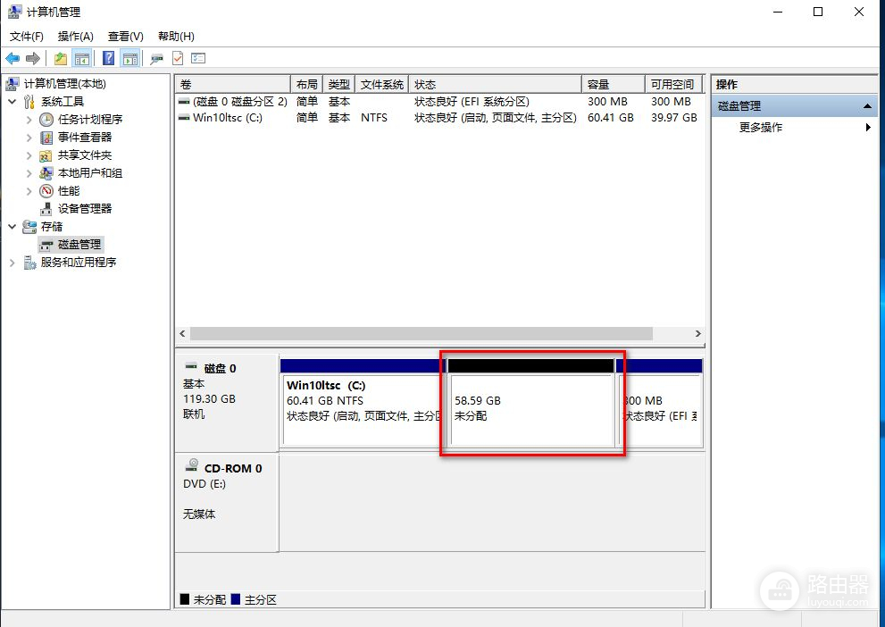The image size is (885, 627).
Task: Click the volume list scrollbar left arrow
Action: pos(182,333)
